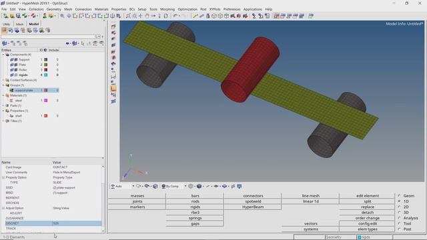Collapse the Groups tree folder
The width and height of the screenshot is (427, 240).
point(3,85)
